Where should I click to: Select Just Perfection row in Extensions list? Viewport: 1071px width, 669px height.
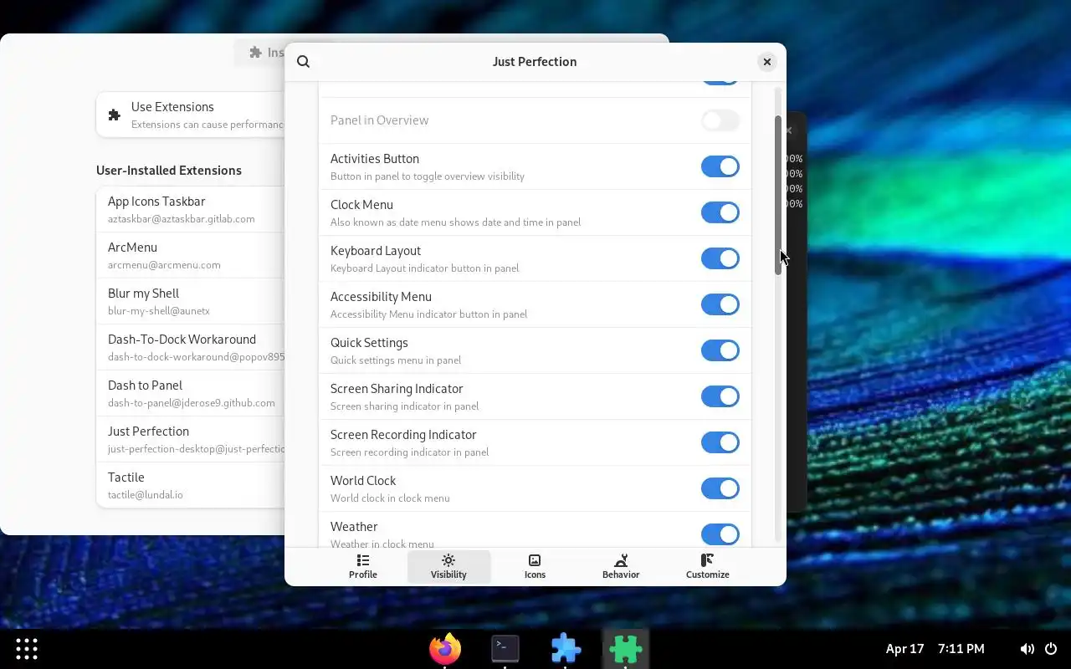pos(191,439)
